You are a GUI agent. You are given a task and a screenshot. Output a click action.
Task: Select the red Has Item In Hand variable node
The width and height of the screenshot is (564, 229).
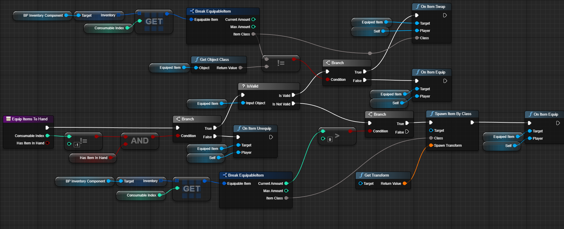coord(93,158)
